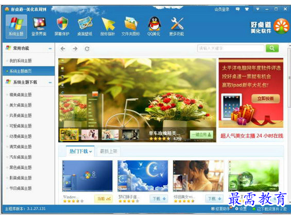Open the feedback speech-bubble icon in title bar
This screenshot has height=215, width=291.
pyautogui.click(x=237, y=9)
